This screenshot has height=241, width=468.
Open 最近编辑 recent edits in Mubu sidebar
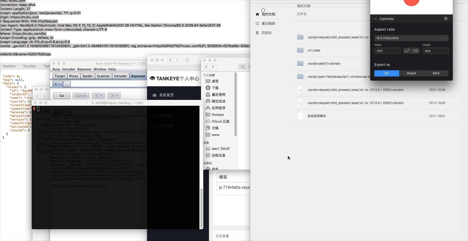click(x=265, y=23)
